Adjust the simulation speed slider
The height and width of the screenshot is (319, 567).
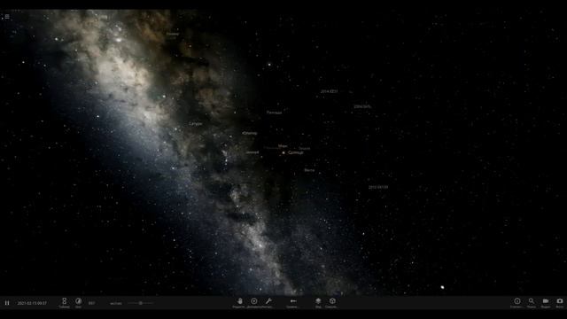click(x=141, y=303)
